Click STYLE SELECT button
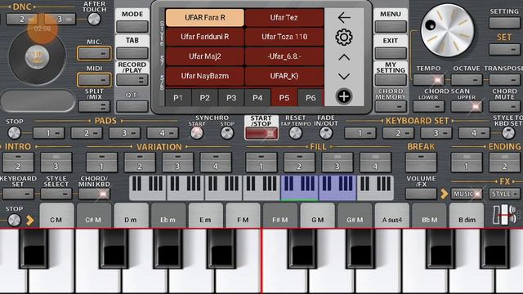This screenshot has height=294, width=523. [x=56, y=194]
